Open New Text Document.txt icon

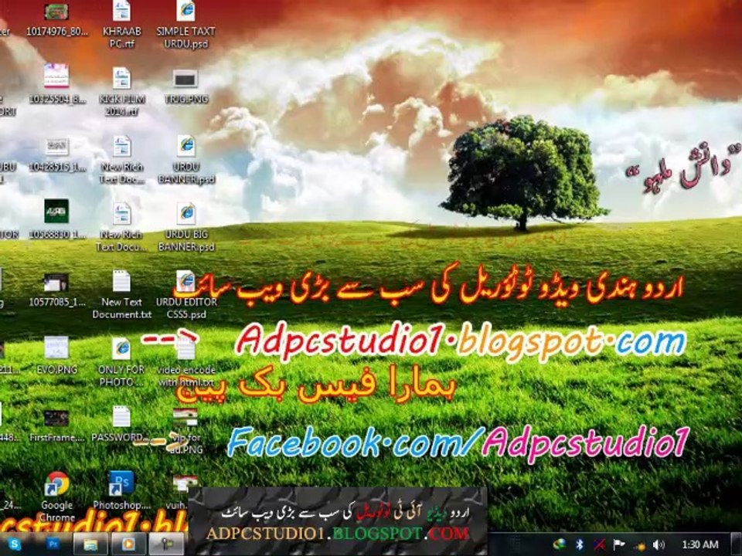tap(121, 281)
